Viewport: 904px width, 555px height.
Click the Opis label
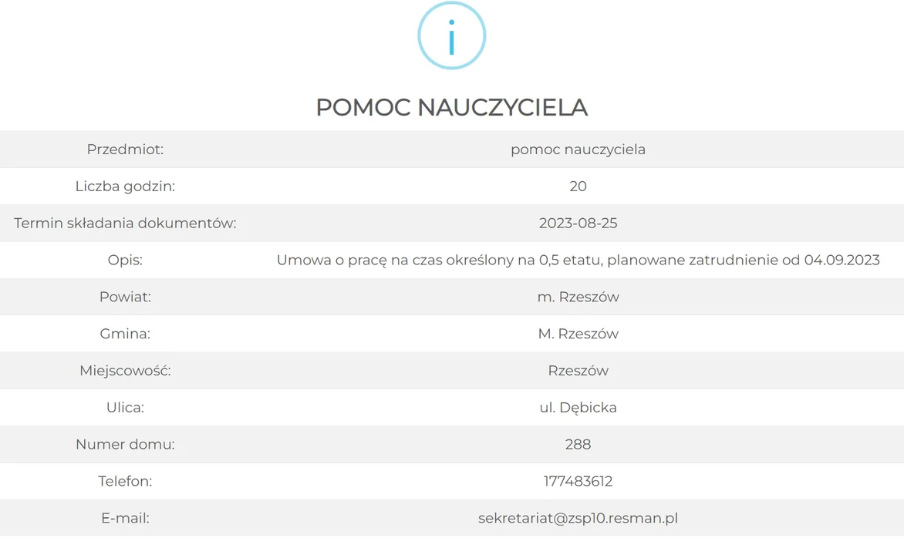point(125,260)
